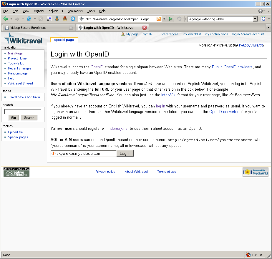The width and height of the screenshot is (272, 259).
Task: Click the green Back arrow button
Action: pos(6,19)
